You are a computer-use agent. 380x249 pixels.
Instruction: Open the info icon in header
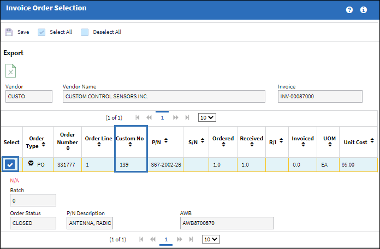point(364,10)
